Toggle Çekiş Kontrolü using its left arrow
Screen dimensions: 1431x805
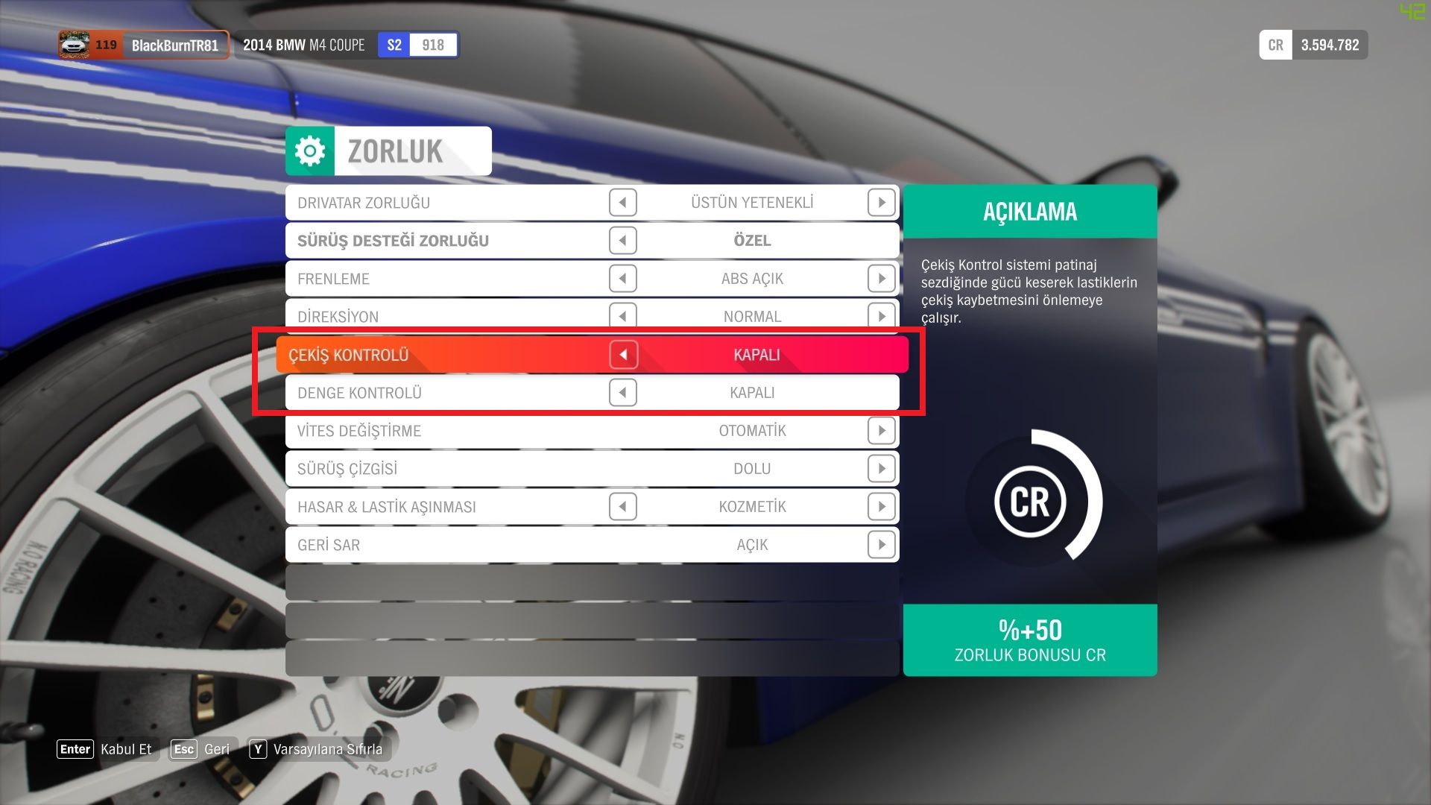pos(623,355)
